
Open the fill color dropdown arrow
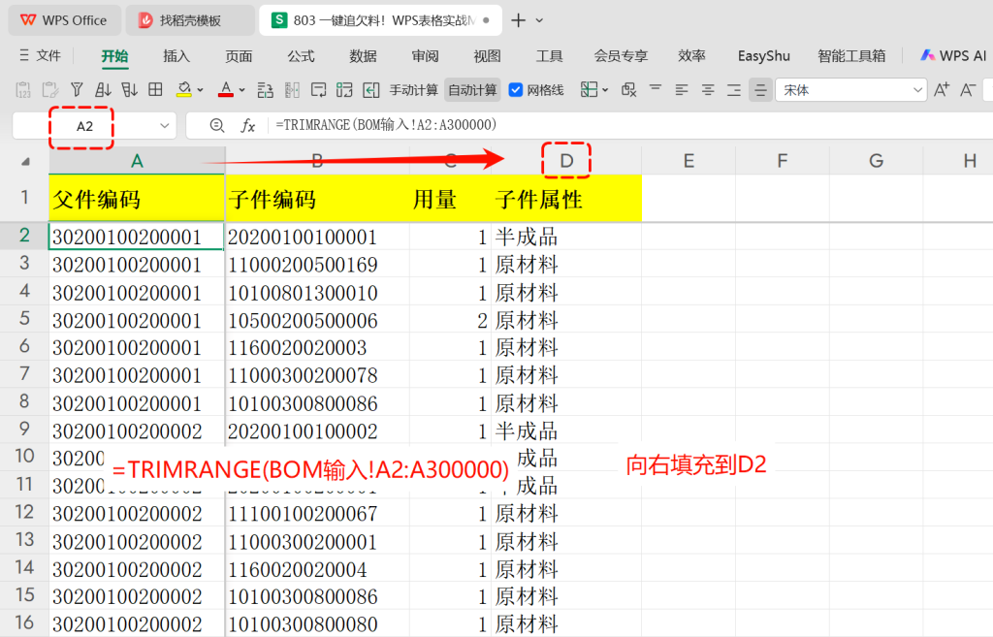coord(200,90)
